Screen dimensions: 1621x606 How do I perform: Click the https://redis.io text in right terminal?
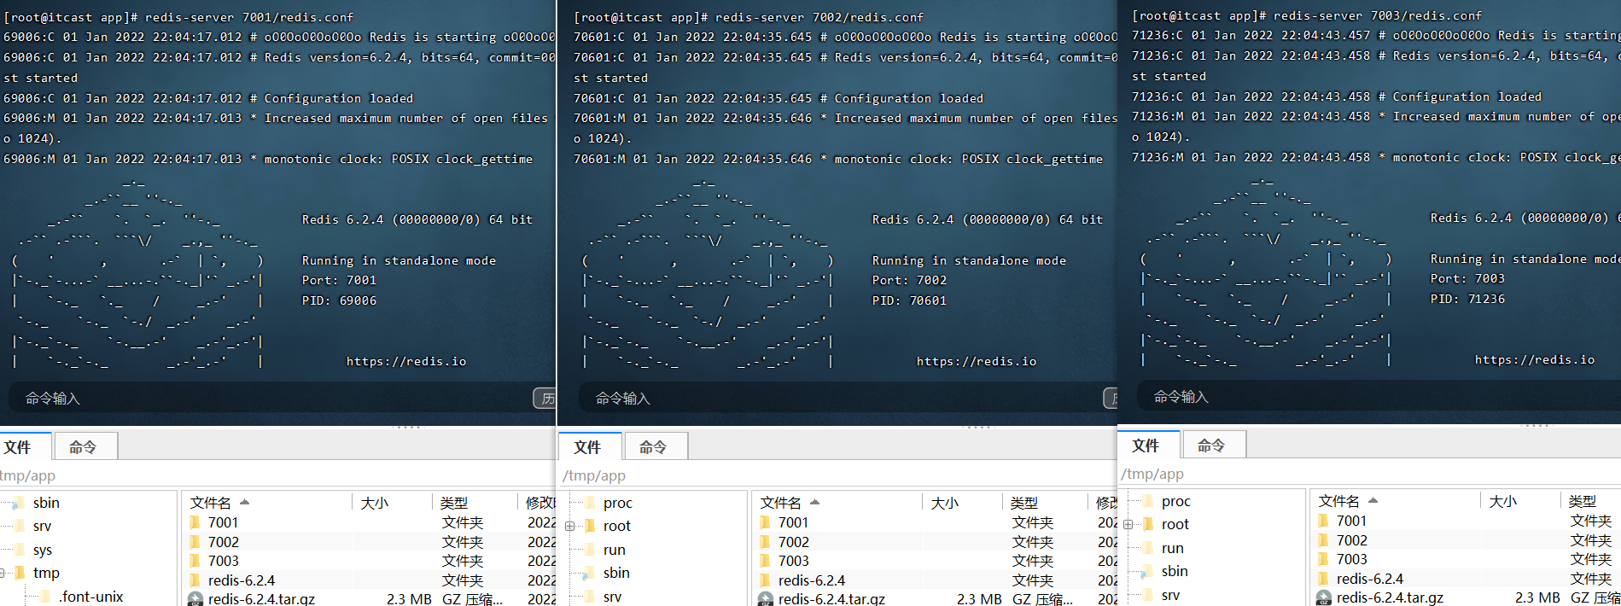coord(1535,360)
